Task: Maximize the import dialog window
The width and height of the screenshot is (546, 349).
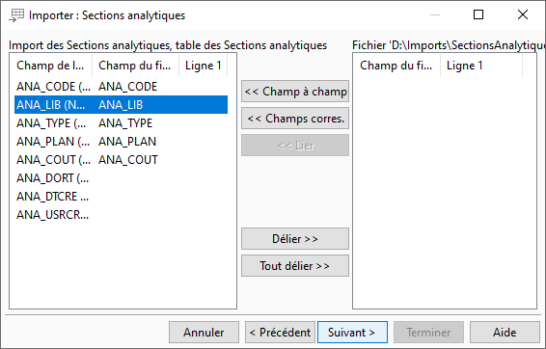Action: (x=478, y=14)
